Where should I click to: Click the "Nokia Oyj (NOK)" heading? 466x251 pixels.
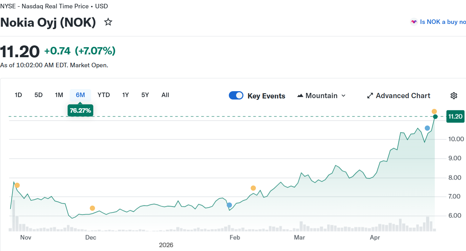pos(48,23)
